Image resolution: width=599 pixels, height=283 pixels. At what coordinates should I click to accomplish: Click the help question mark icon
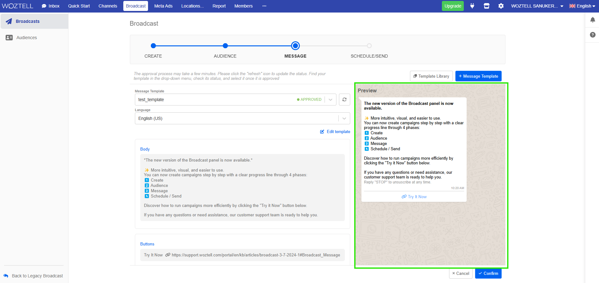point(593,35)
